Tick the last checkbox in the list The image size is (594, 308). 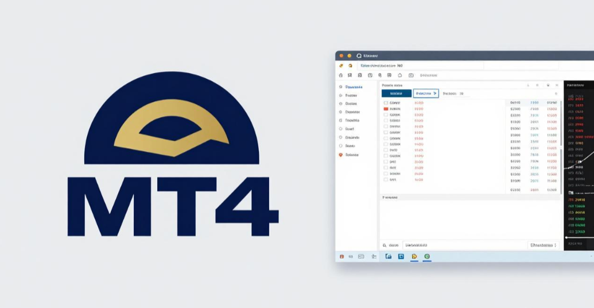tap(386, 179)
